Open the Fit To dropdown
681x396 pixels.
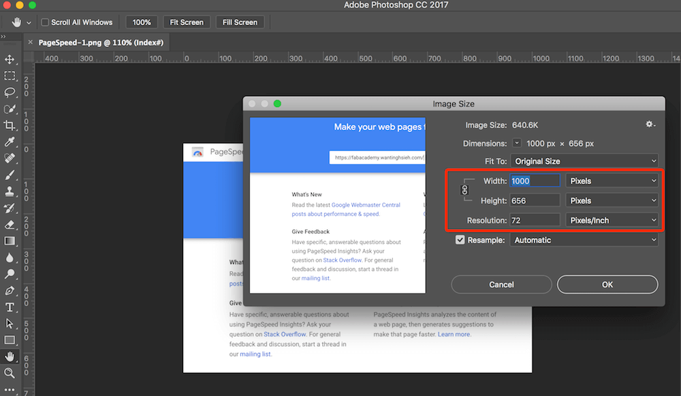click(584, 162)
